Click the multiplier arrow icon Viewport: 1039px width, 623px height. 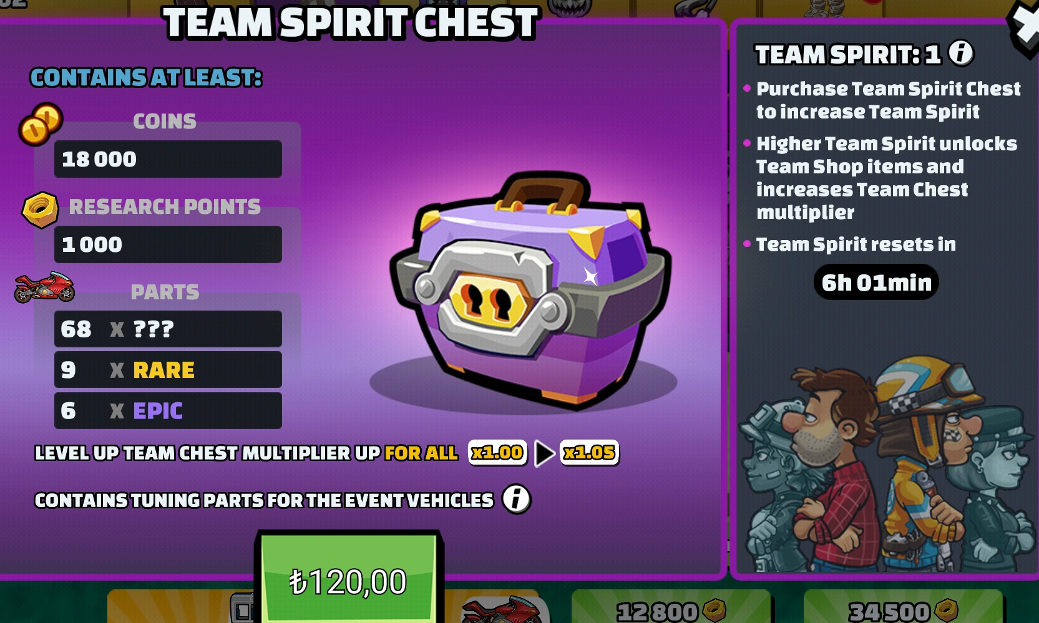pos(545,453)
